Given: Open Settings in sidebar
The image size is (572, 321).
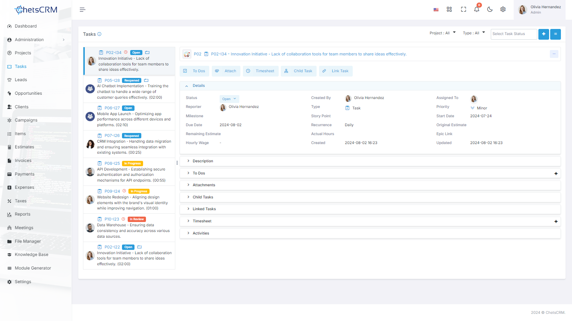Looking at the screenshot, I should pos(23,282).
